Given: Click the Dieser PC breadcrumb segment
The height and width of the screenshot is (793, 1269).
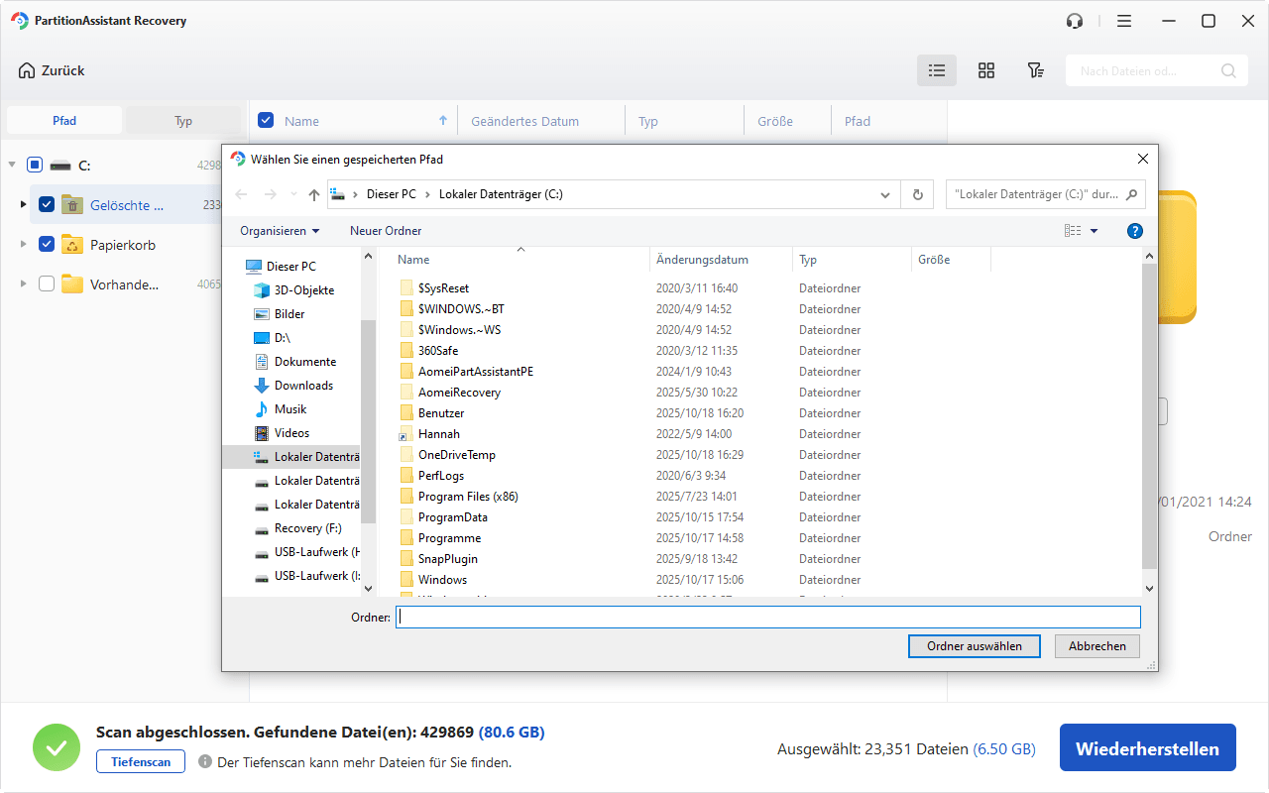Looking at the screenshot, I should click(392, 195).
